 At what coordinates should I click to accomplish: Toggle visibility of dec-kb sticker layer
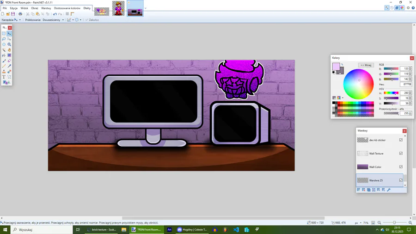(401, 140)
